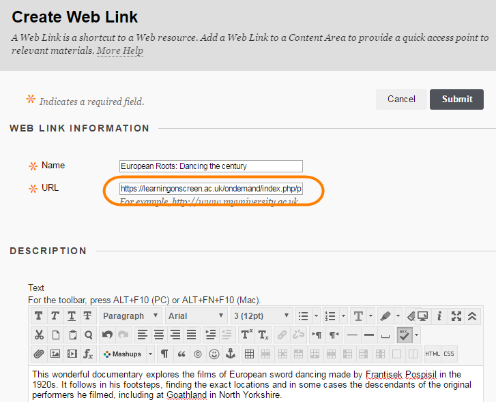The width and height of the screenshot is (496, 402).
Task: Insert a table with grid icon
Action: point(250,354)
